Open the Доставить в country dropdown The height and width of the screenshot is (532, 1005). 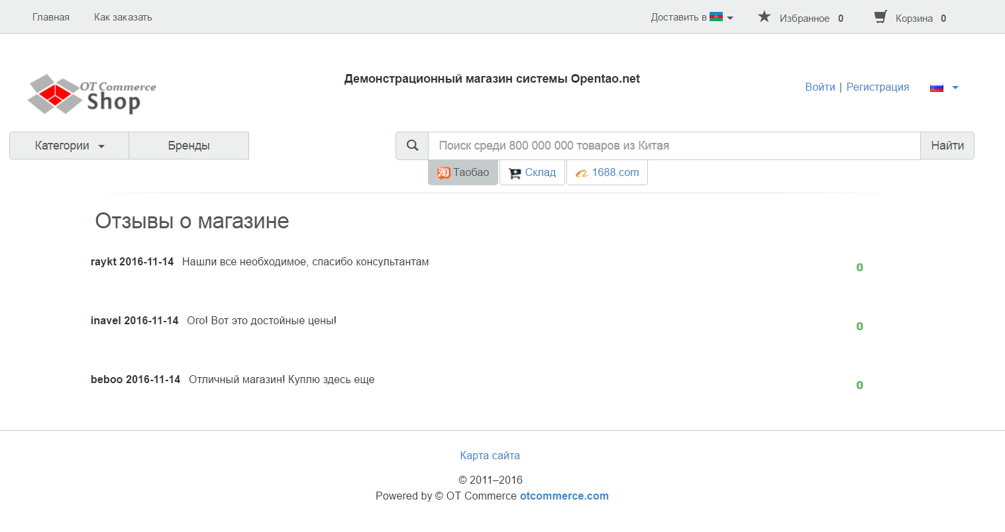(x=691, y=17)
